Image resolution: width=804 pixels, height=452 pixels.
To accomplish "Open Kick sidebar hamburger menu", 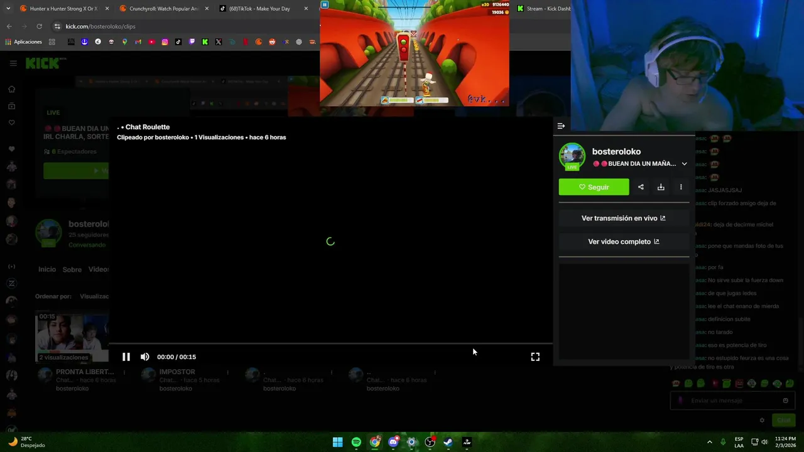I will [13, 63].
